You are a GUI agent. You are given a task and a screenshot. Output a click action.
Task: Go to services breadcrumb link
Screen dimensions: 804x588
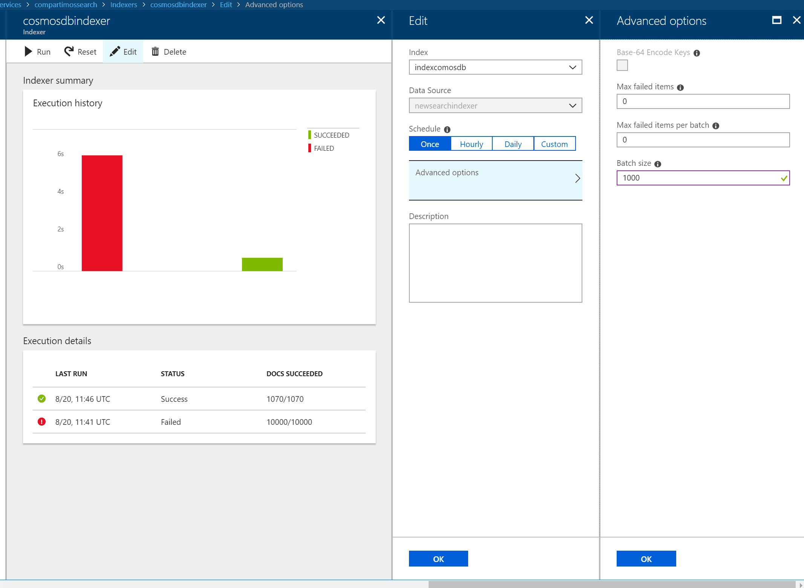11,5
